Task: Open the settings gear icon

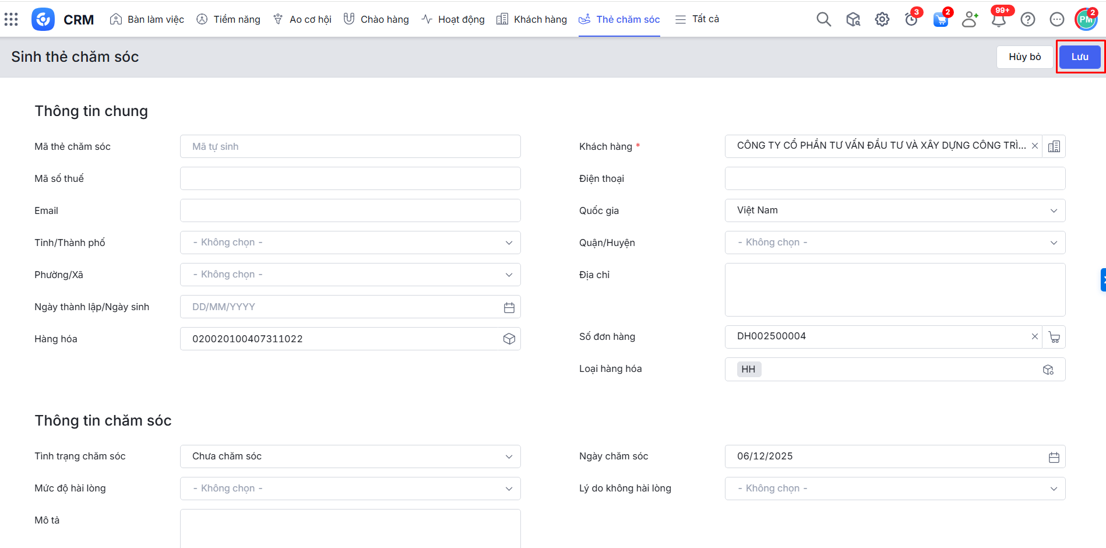Action: coord(882,19)
